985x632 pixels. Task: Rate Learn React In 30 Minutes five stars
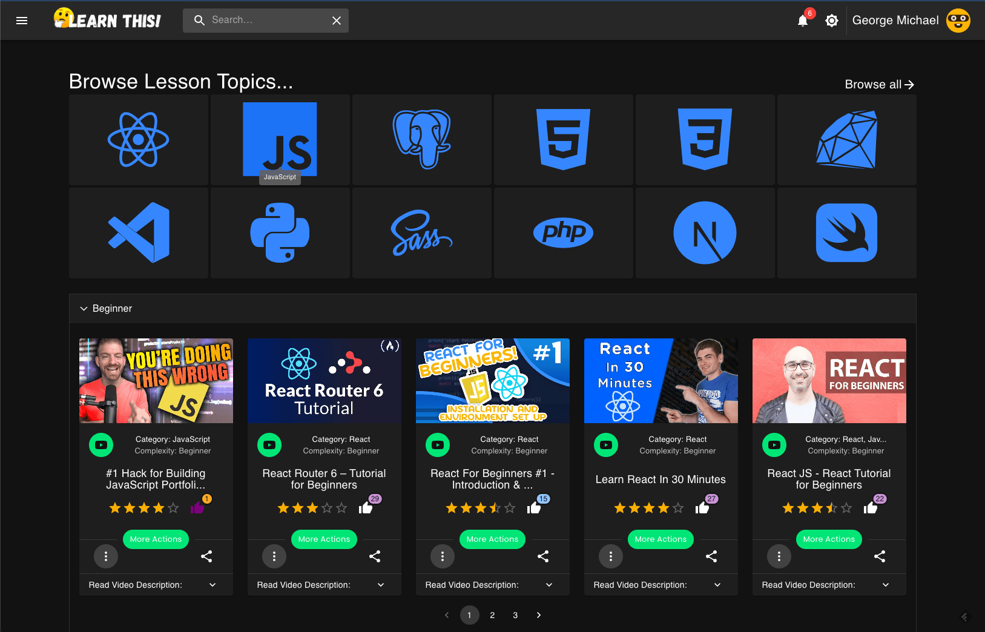[678, 508]
